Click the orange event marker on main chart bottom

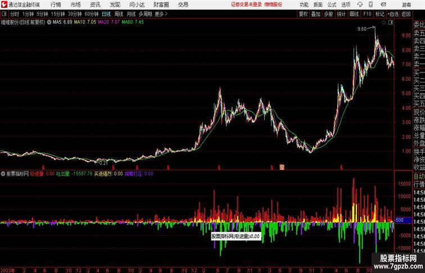tap(282, 167)
